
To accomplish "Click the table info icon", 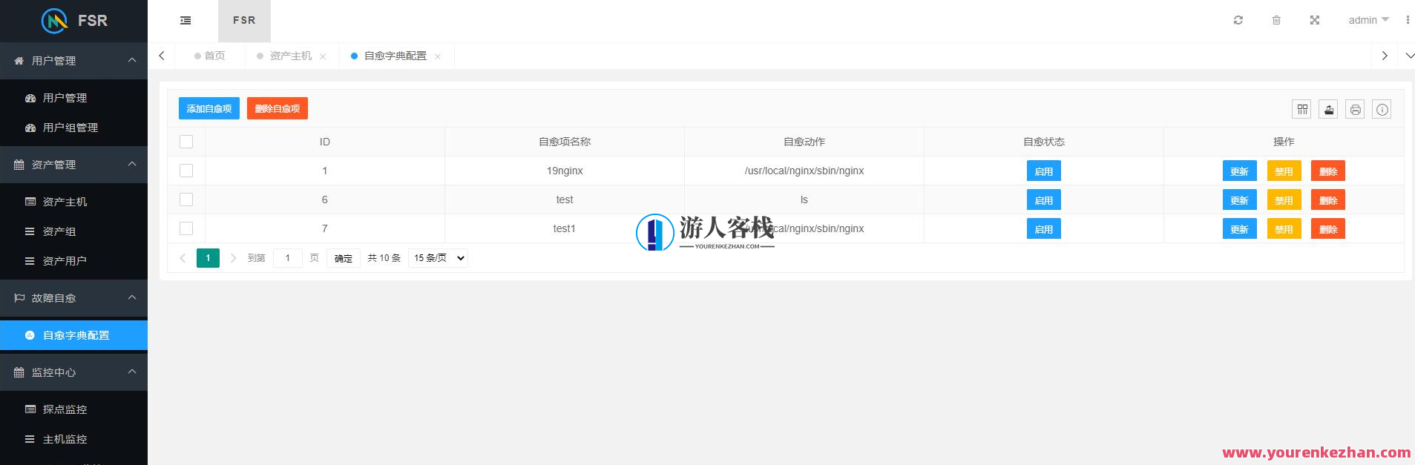I will [1382, 109].
